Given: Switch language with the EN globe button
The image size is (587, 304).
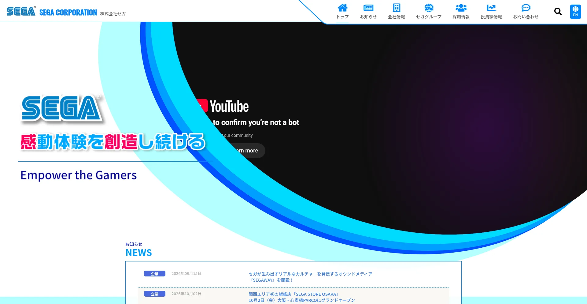Looking at the screenshot, I should (575, 12).
